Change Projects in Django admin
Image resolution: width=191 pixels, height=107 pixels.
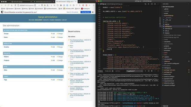tap(60, 60)
